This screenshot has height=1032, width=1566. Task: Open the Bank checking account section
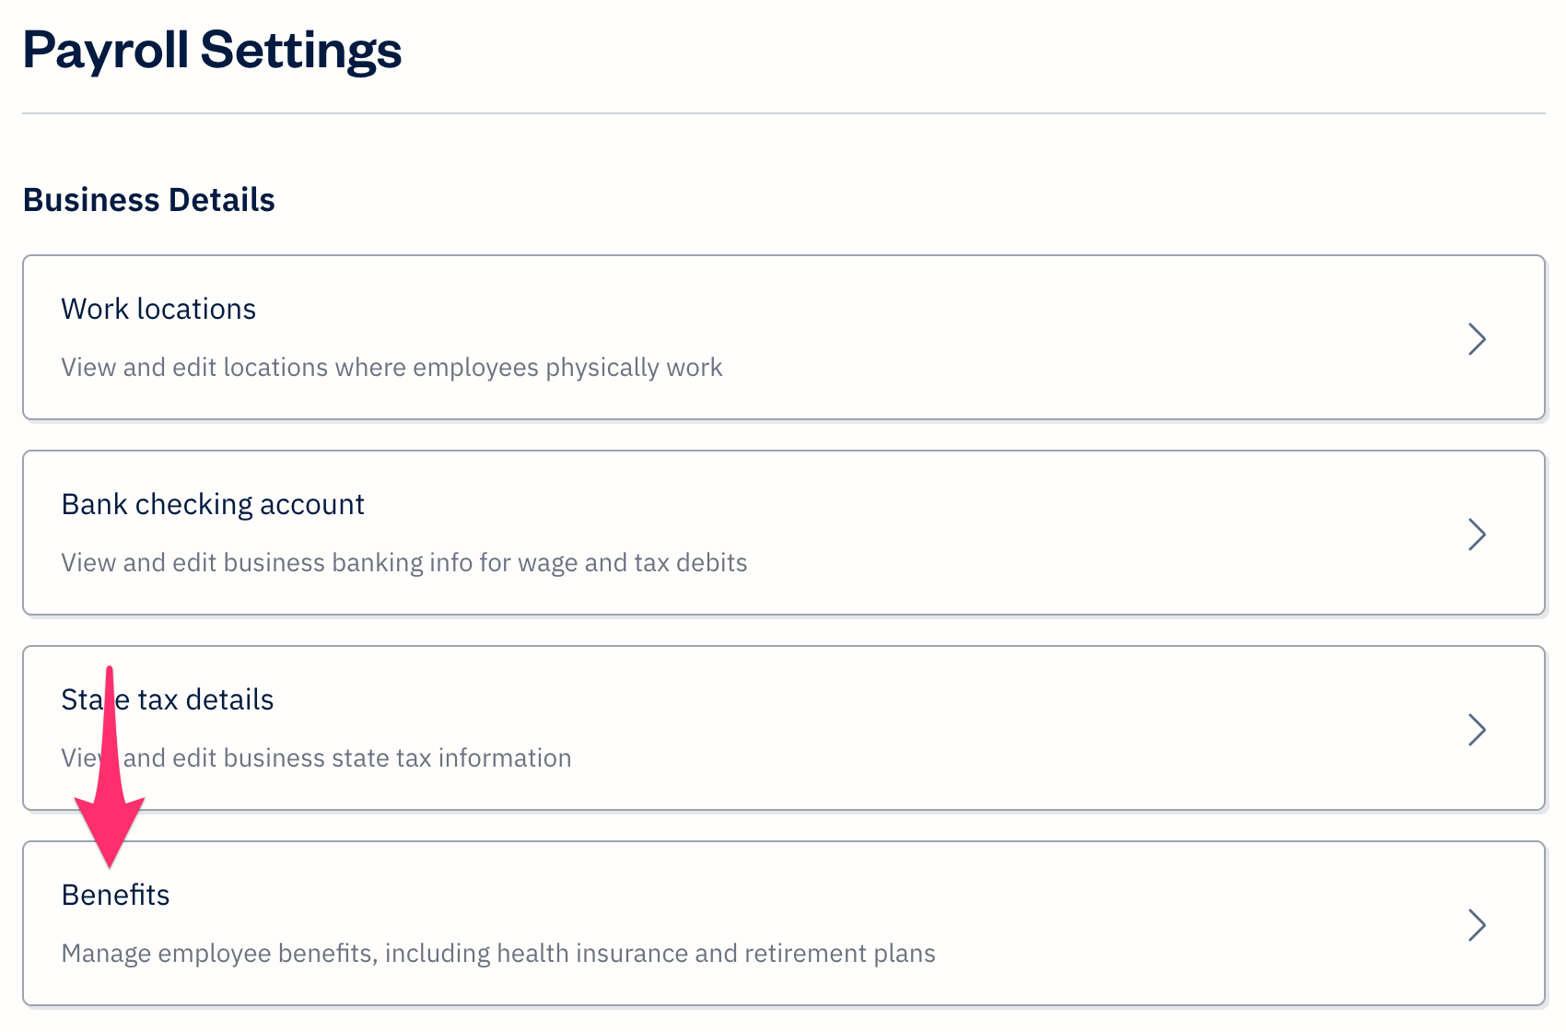point(783,534)
